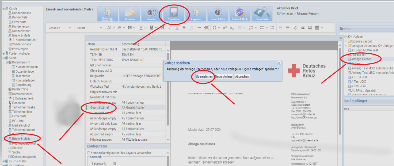
Task: Click the Layouts toolbar icon
Action: click(196, 14)
